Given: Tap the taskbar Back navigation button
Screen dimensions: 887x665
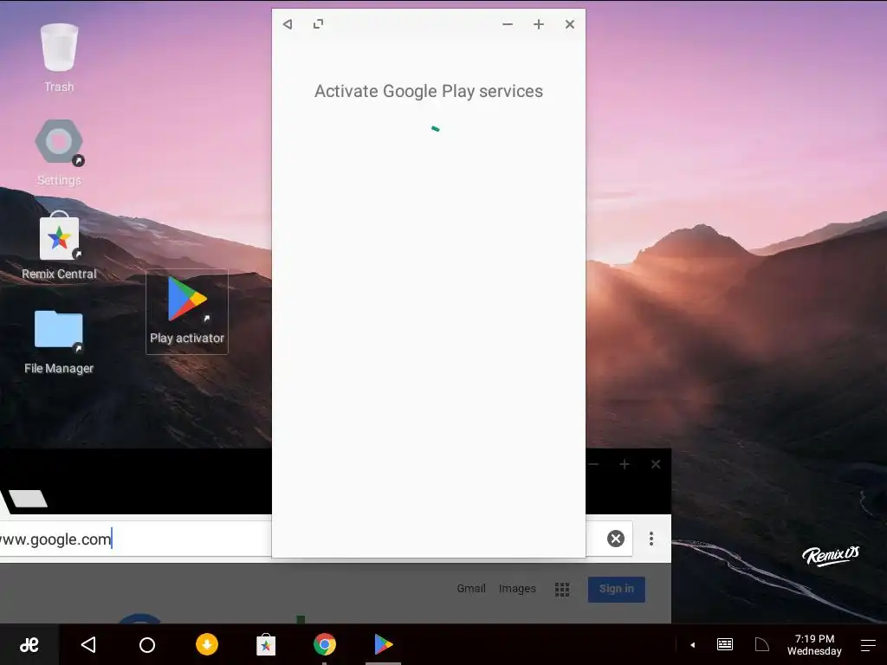Looking at the screenshot, I should [88, 644].
